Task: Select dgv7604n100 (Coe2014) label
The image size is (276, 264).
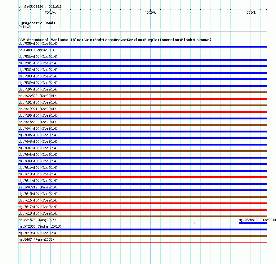Action: click(x=38, y=128)
